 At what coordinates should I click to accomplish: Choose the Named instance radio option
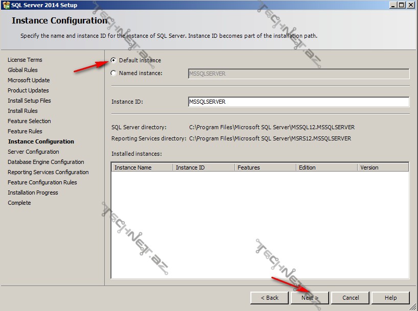(x=113, y=73)
